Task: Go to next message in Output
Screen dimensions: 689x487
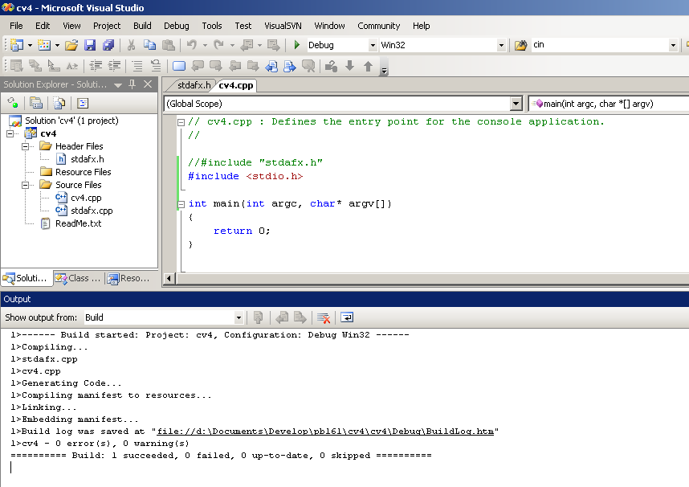Action: (300, 317)
